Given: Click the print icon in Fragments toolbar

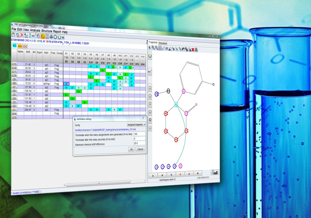Looking at the screenshot, I should 196,49.
